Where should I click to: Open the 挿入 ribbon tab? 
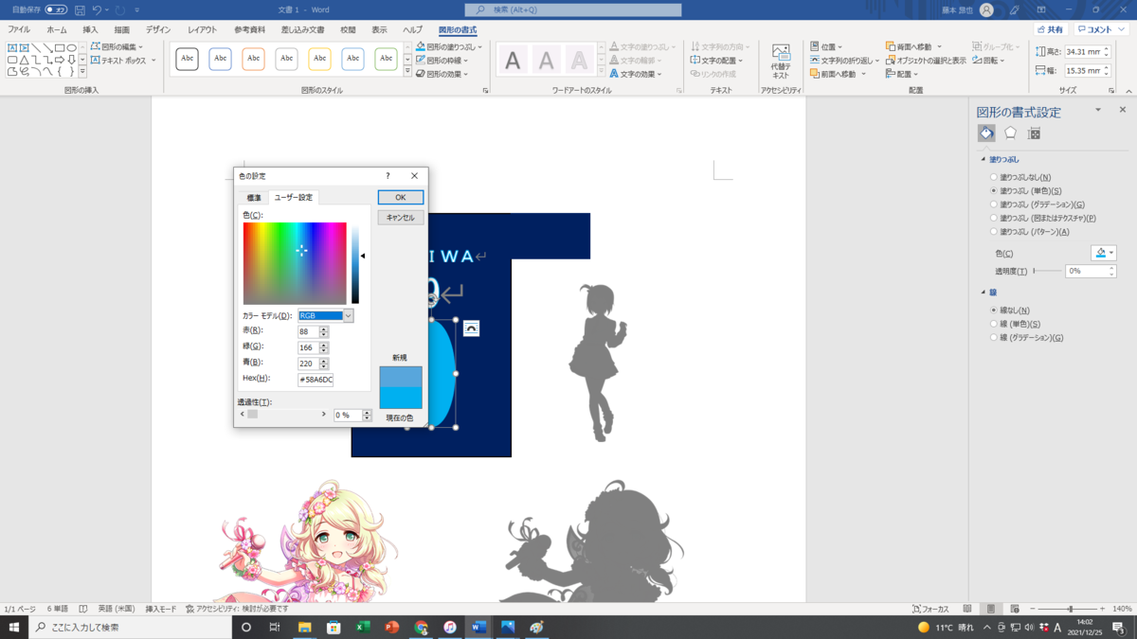click(x=90, y=30)
